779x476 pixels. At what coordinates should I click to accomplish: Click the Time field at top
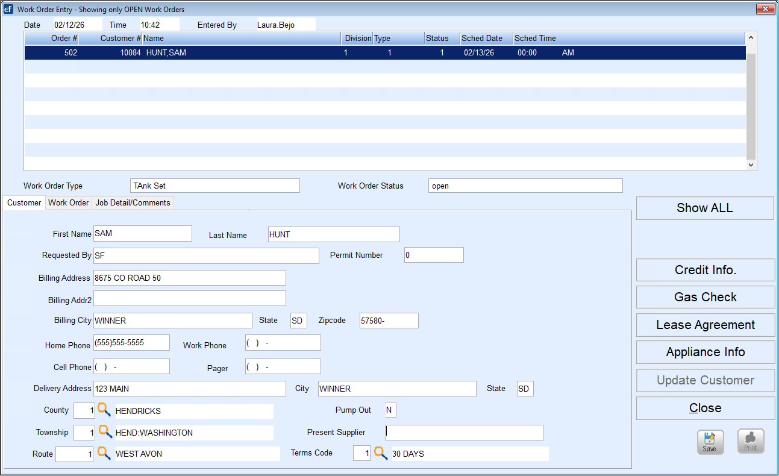[x=160, y=25]
